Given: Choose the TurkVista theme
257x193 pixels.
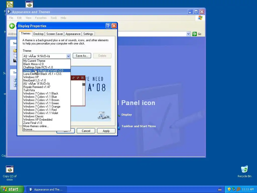Looking at the screenshot, I should coord(46,90).
